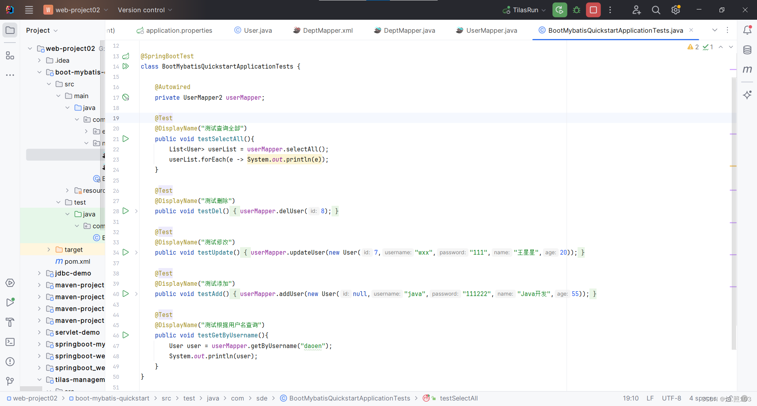Switch to User.java tab
Viewport: 757px width, 406px height.
pos(253,30)
